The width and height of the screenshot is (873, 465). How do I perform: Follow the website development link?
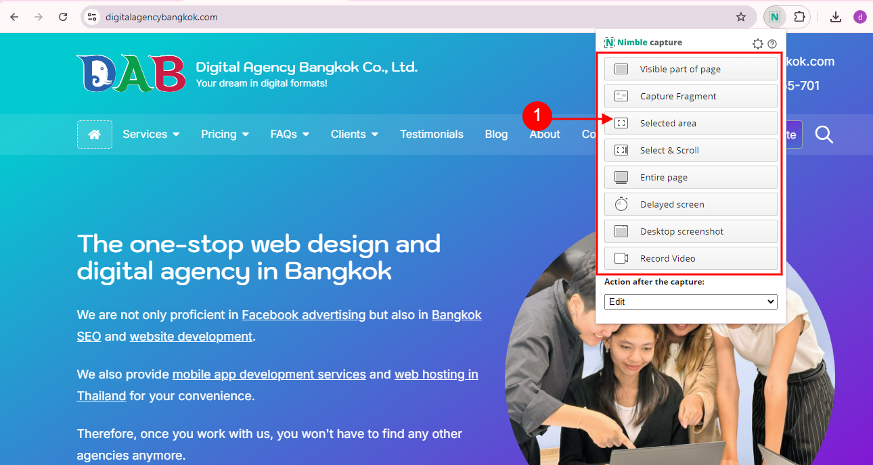tap(191, 337)
